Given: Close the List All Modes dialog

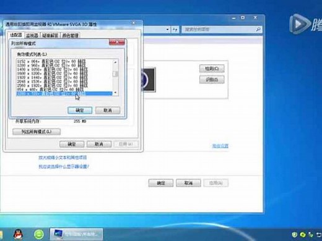Looking at the screenshot, I should pos(117,42).
